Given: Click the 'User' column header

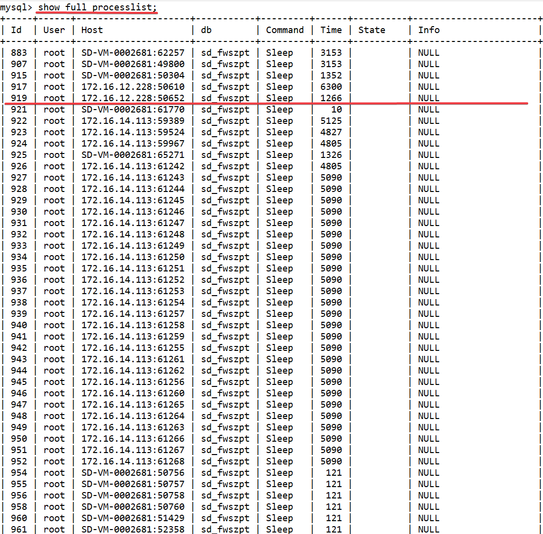Looking at the screenshot, I should pos(54,30).
